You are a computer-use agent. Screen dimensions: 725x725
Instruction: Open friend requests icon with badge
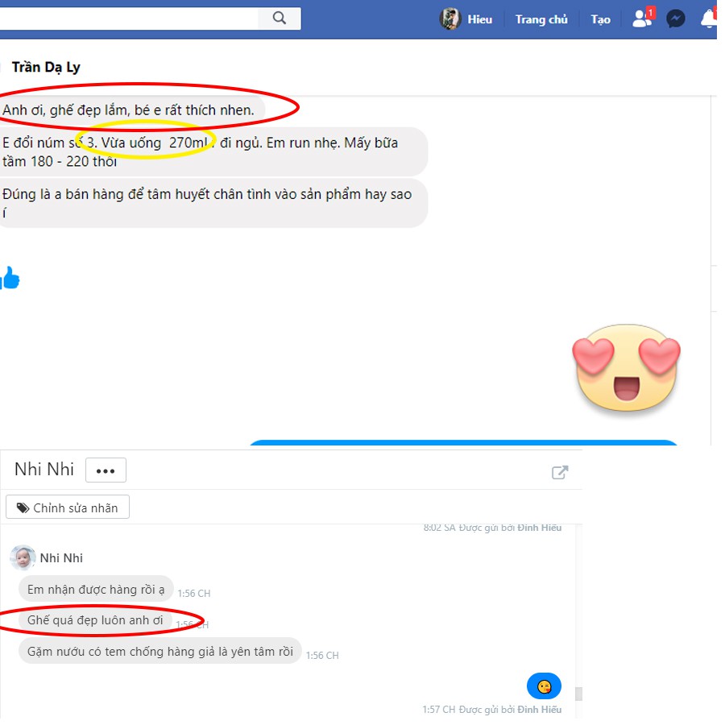(x=643, y=19)
